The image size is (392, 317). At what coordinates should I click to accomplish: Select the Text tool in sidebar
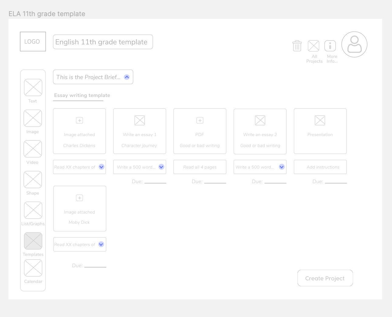click(33, 88)
